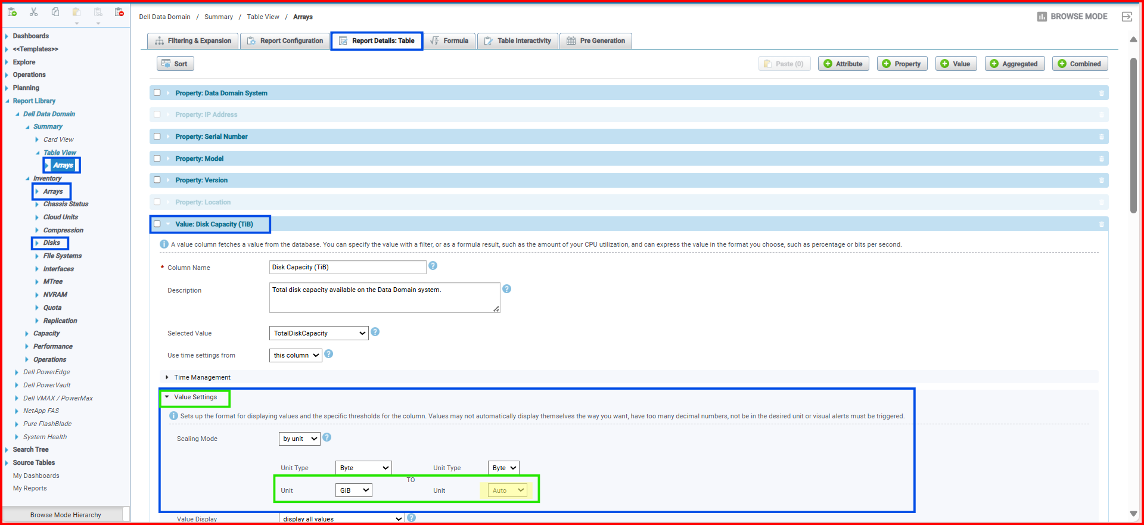Add a Combined column
1144x525 pixels.
(x=1080, y=64)
